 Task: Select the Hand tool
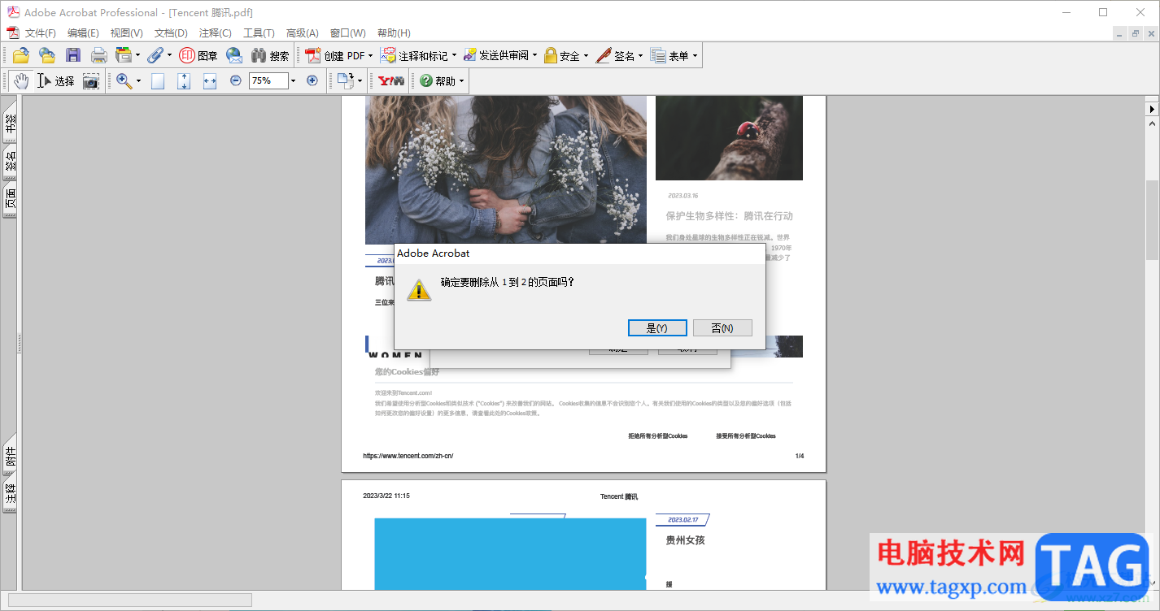[21, 80]
